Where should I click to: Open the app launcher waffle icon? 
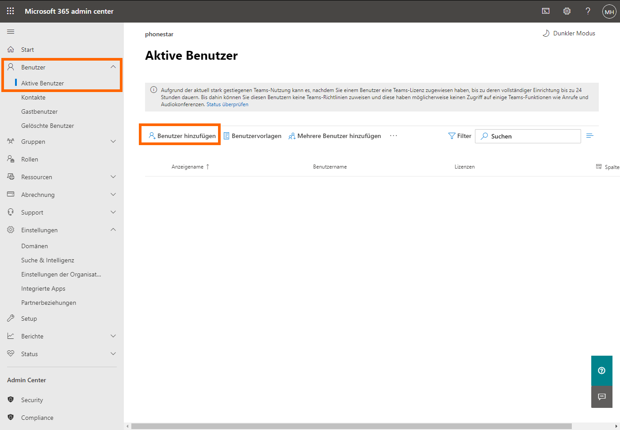pos(11,11)
